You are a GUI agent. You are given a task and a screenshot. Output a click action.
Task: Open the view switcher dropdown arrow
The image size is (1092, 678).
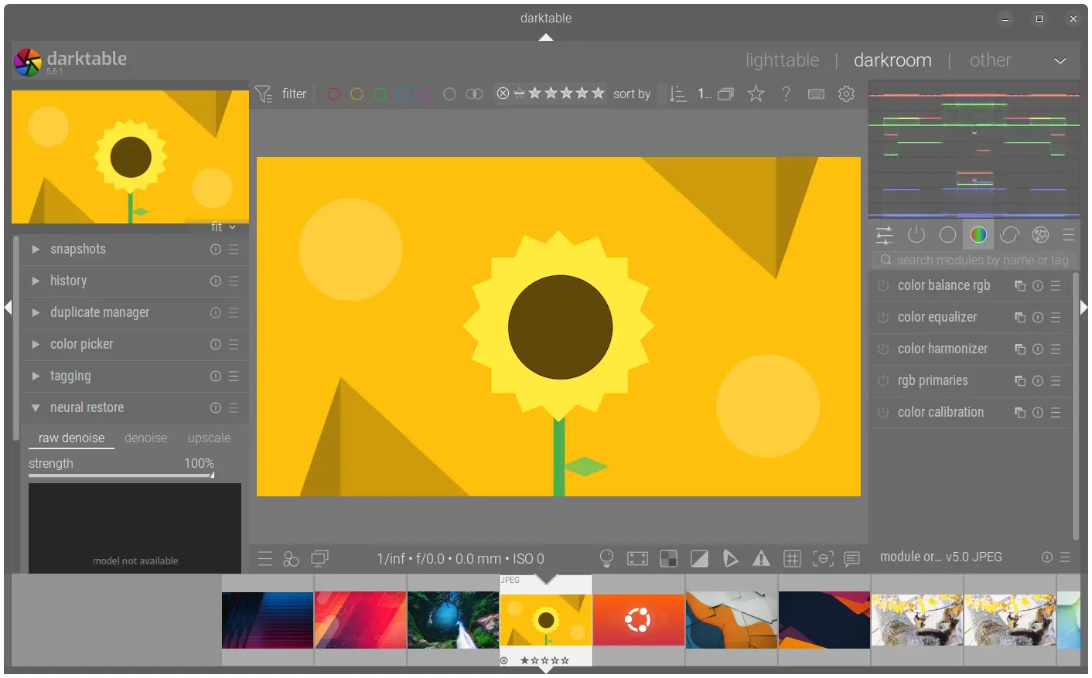tap(1060, 60)
